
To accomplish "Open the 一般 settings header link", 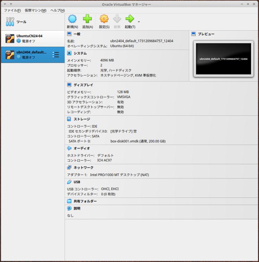I will (77, 34).
